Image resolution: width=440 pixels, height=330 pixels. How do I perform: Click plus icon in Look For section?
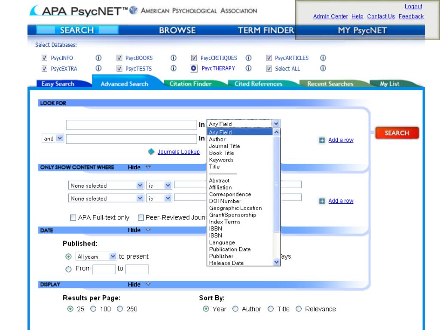pos(322,140)
